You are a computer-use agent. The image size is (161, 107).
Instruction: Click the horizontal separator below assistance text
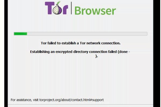pyautogui.click(x=80, y=105)
